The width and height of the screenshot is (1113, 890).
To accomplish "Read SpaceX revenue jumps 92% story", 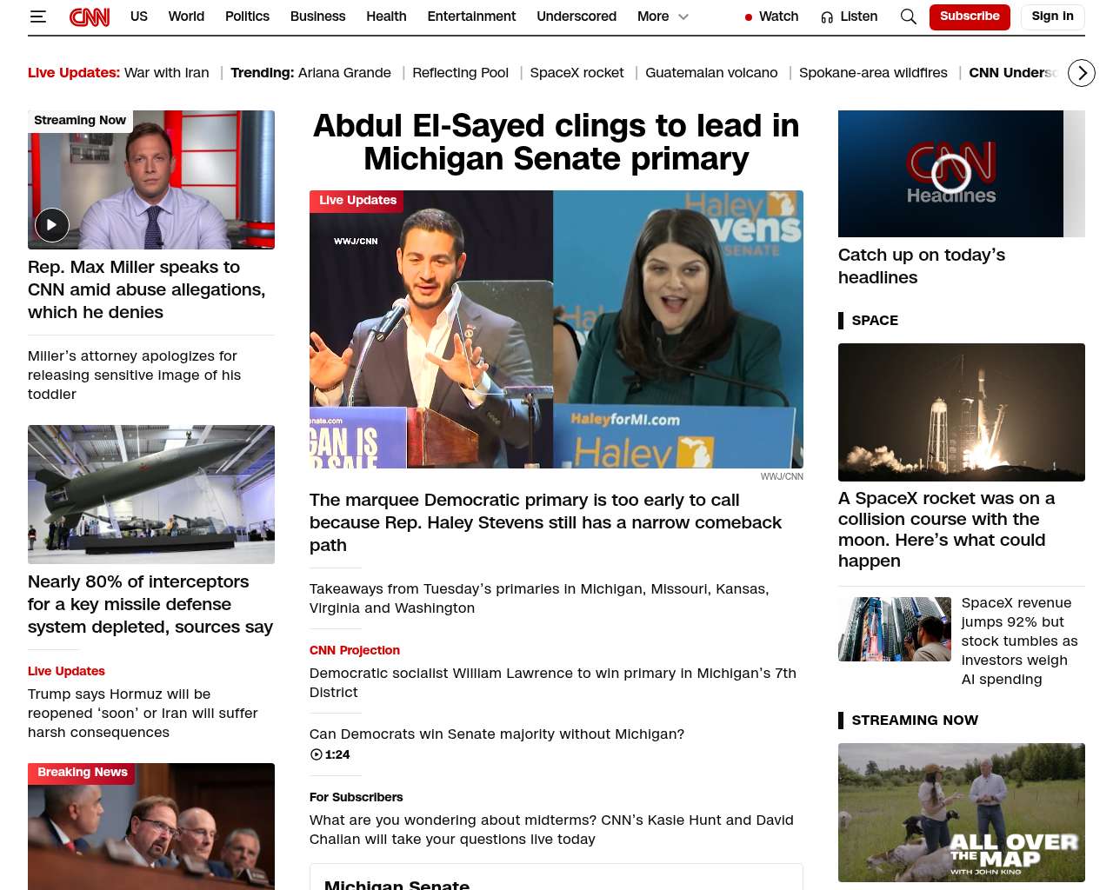I will [1019, 641].
